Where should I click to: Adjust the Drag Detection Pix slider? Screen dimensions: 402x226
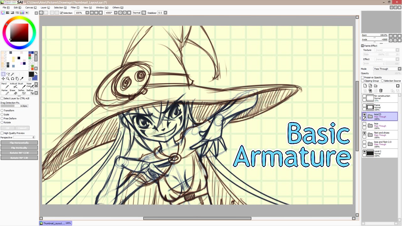14,106
